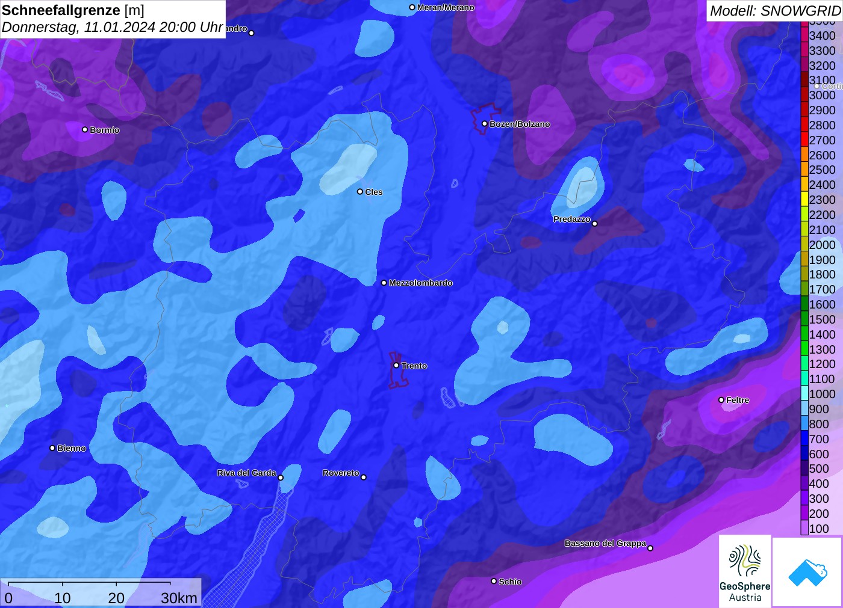Click the Meran/Merano marker
The image size is (843, 608).
click(412, 7)
